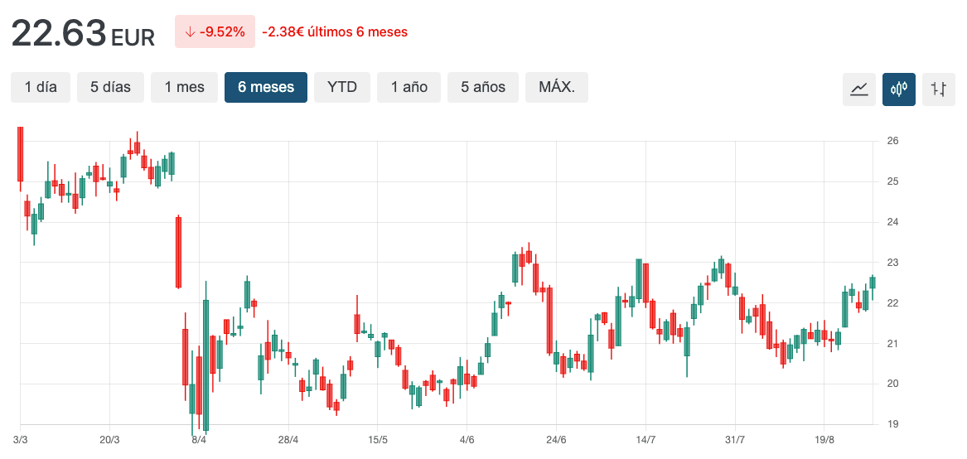967x459 pixels.
Task: Click the 22.63 current price value
Action: pyautogui.click(x=58, y=33)
